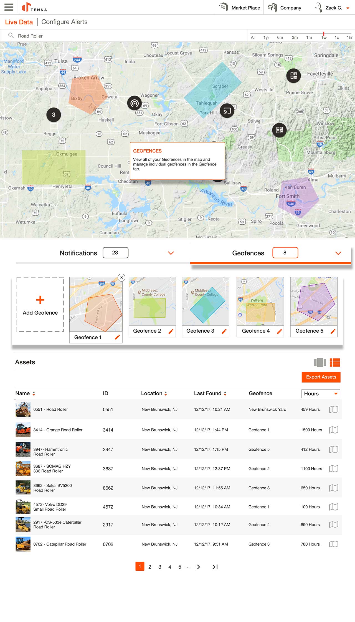Click the search magnifier icon
This screenshot has width=355, height=622.
click(x=11, y=36)
